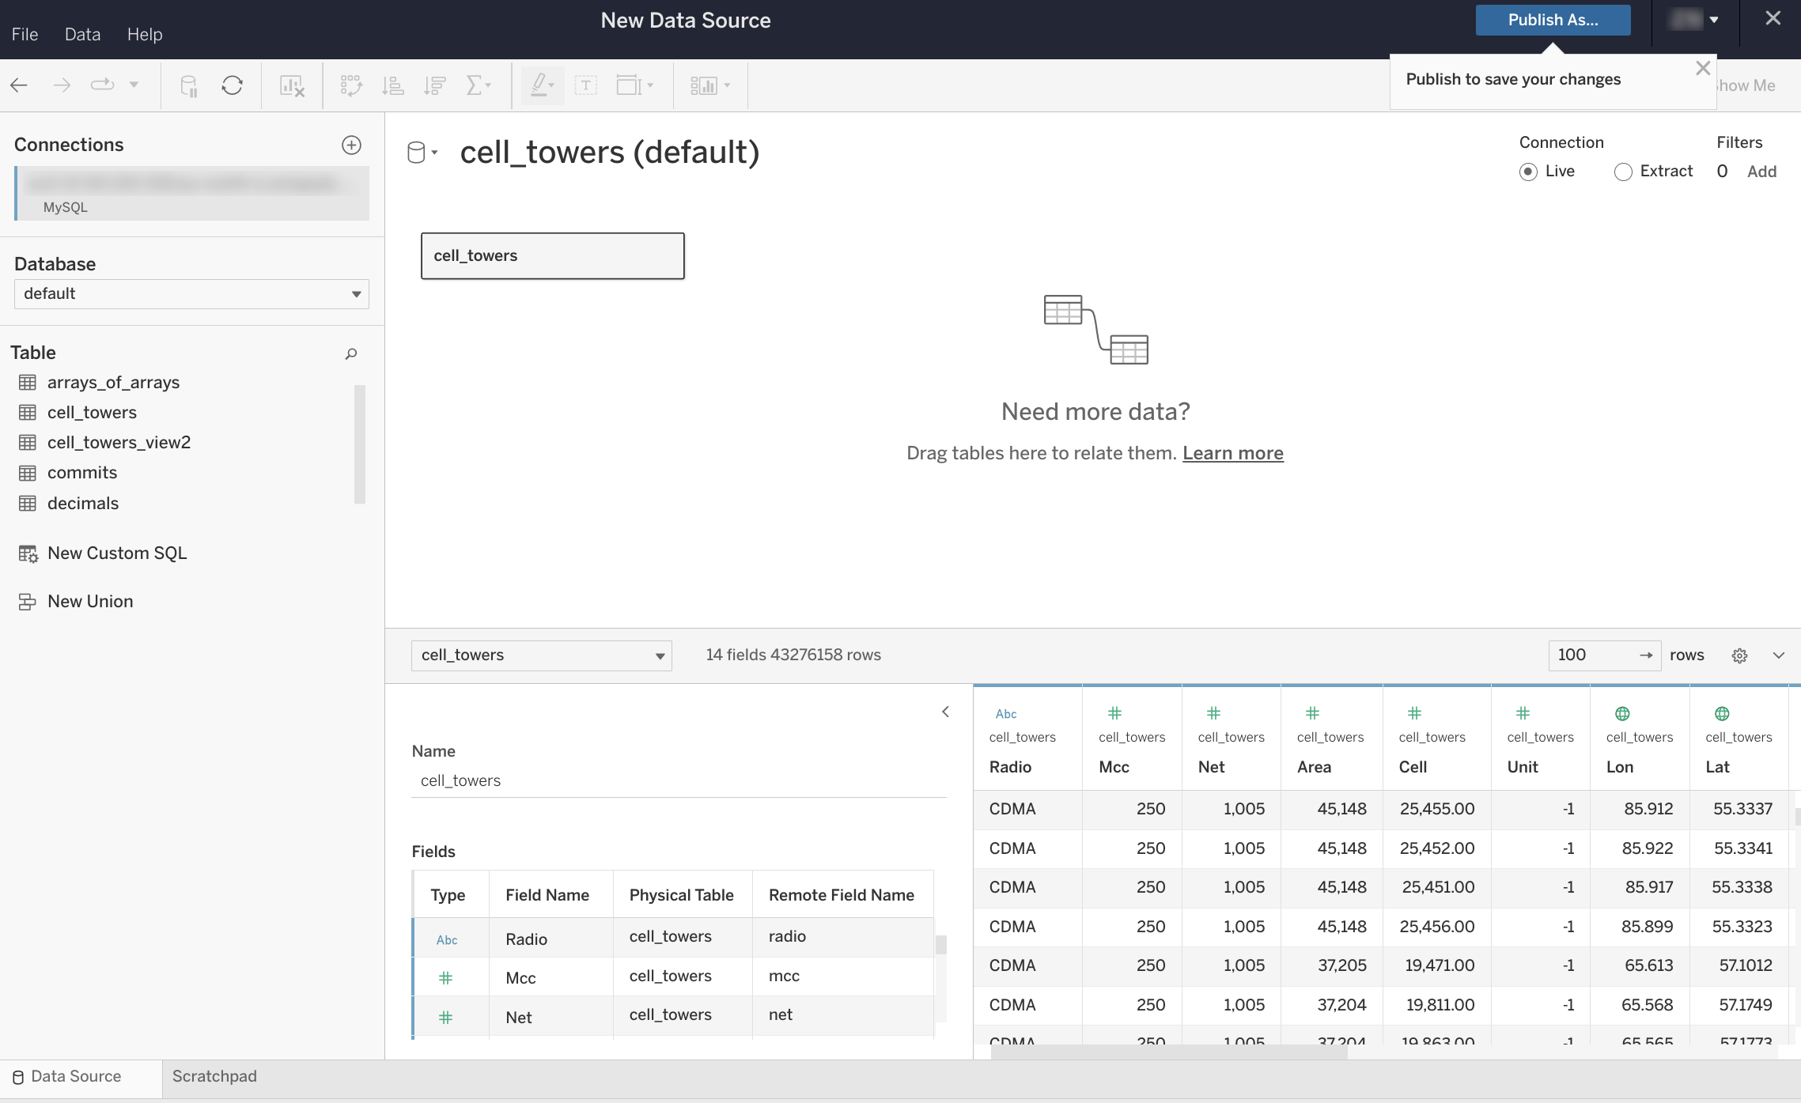This screenshot has width=1801, height=1103.
Task: Select the Extract connection radio button
Action: (1624, 171)
